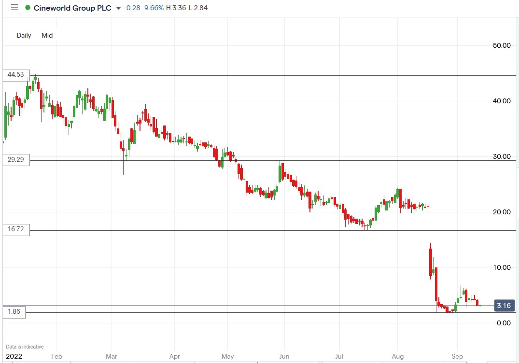Click the 50.00 price axis label
Image resolution: width=519 pixels, height=363 pixels.
[x=502, y=46]
